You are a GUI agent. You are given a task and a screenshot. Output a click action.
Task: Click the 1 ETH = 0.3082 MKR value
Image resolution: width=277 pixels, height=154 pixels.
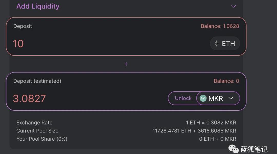pyautogui.click(x=211, y=123)
